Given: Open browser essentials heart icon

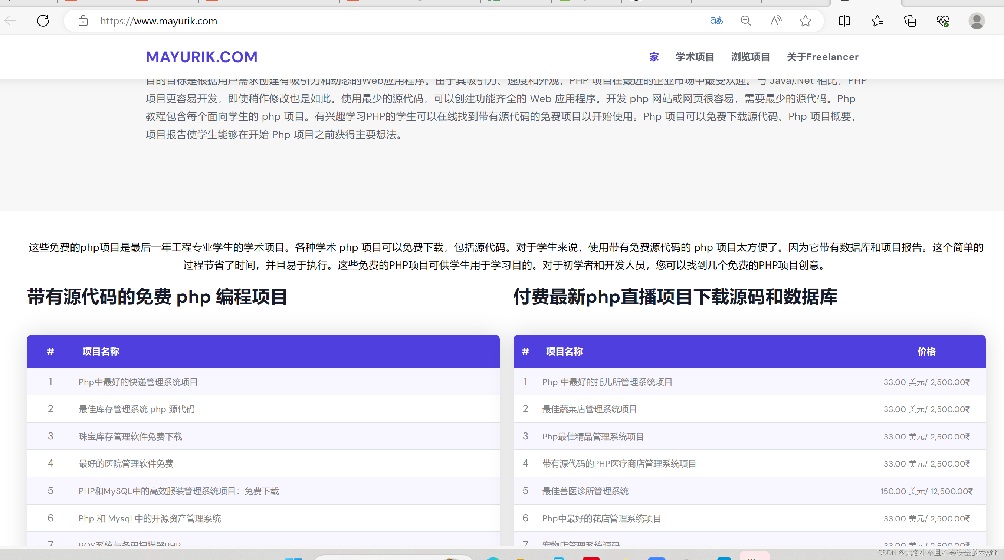Looking at the screenshot, I should click(943, 21).
